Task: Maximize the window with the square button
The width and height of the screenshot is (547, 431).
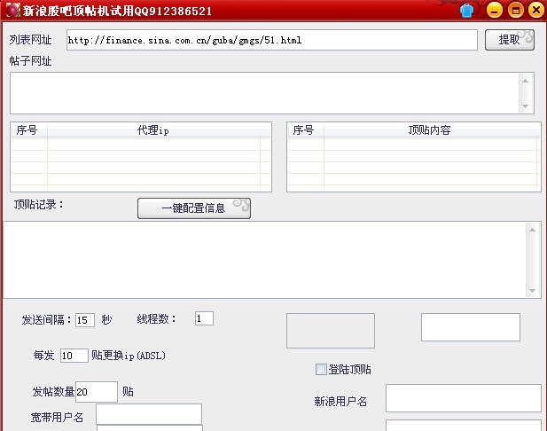Action: [x=516, y=10]
